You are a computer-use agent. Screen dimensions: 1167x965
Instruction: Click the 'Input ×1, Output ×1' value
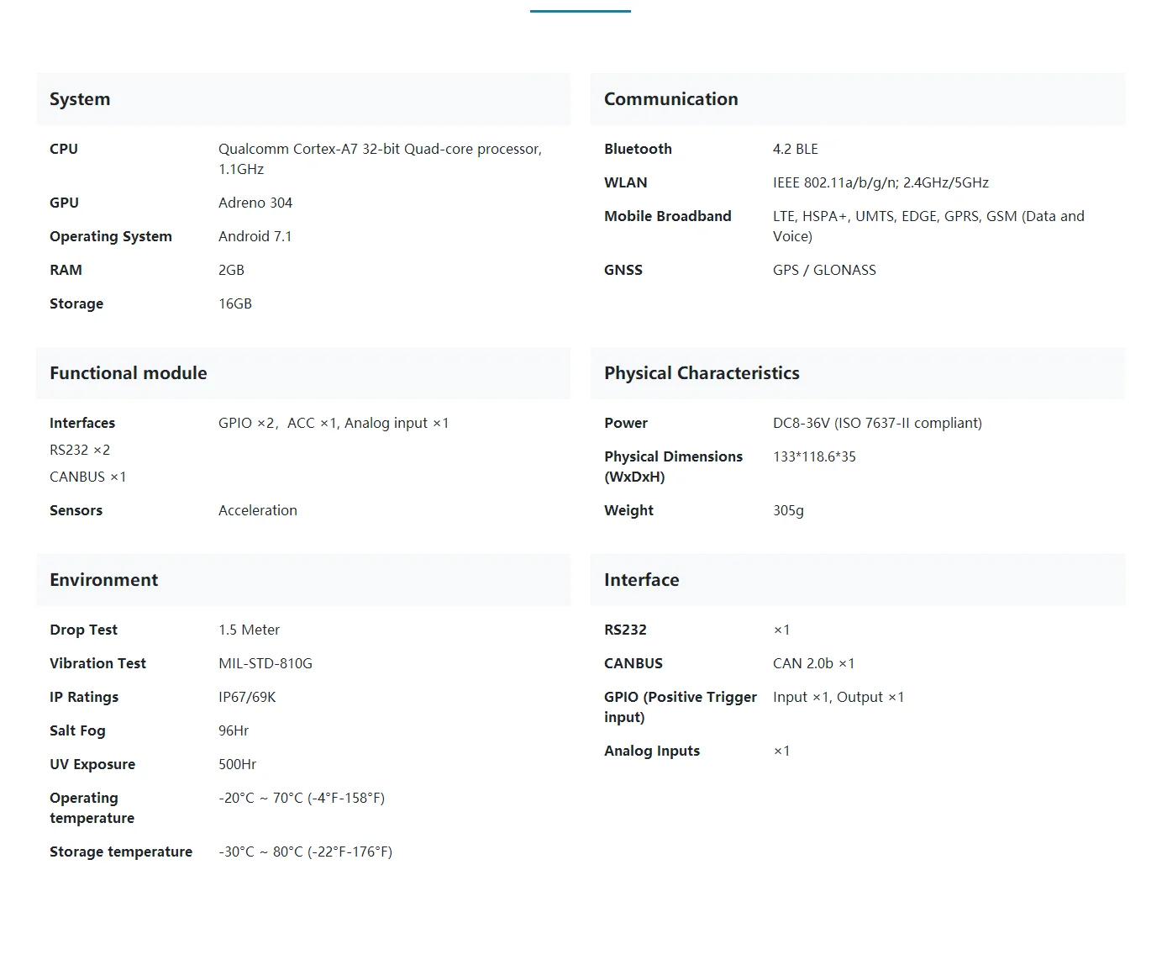pos(838,697)
